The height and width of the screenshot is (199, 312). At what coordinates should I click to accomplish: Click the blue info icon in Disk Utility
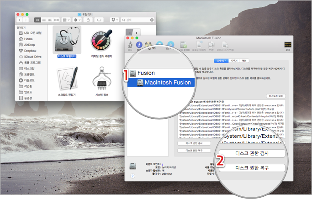tap(139, 45)
